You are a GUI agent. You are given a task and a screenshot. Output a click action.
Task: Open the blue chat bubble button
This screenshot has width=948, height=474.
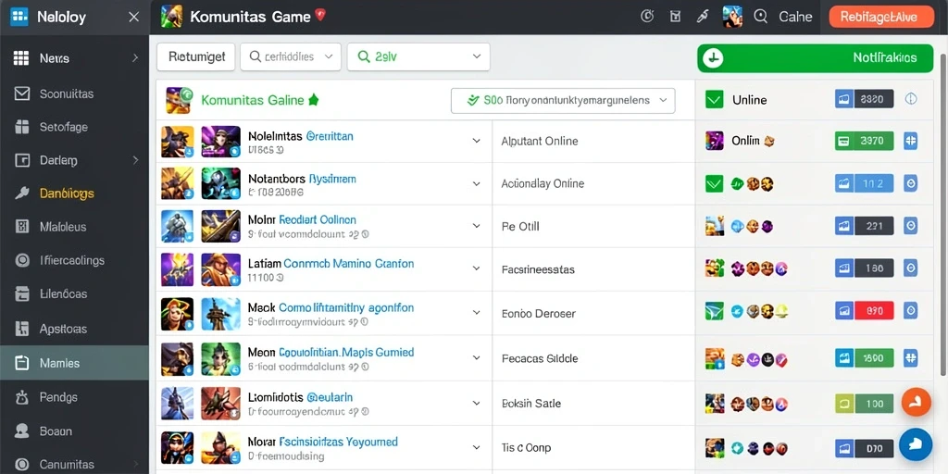pos(916,445)
